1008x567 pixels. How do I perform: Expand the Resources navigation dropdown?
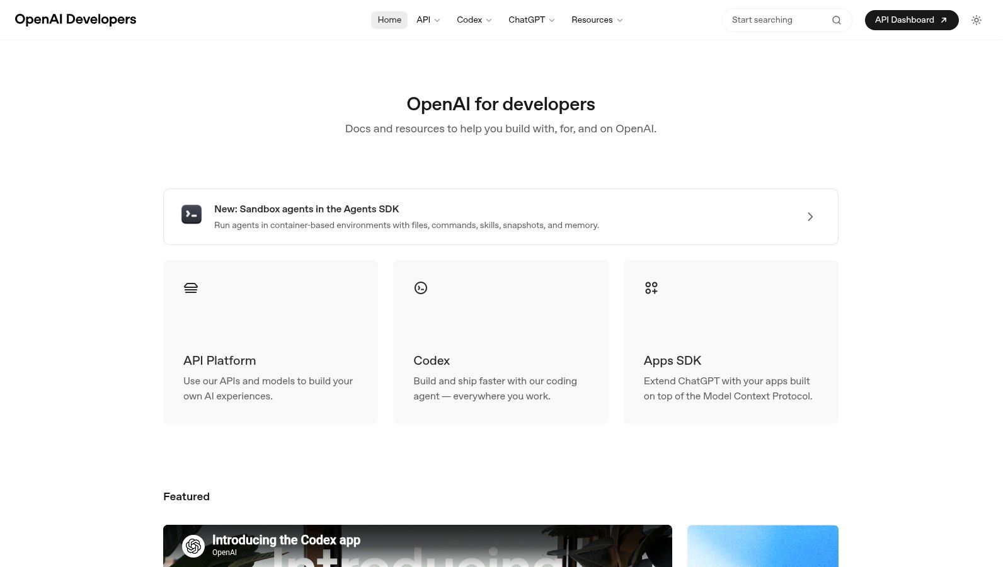point(597,20)
